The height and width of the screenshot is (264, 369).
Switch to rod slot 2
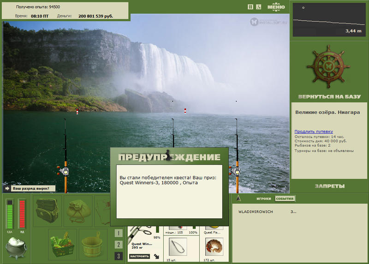click(x=119, y=245)
